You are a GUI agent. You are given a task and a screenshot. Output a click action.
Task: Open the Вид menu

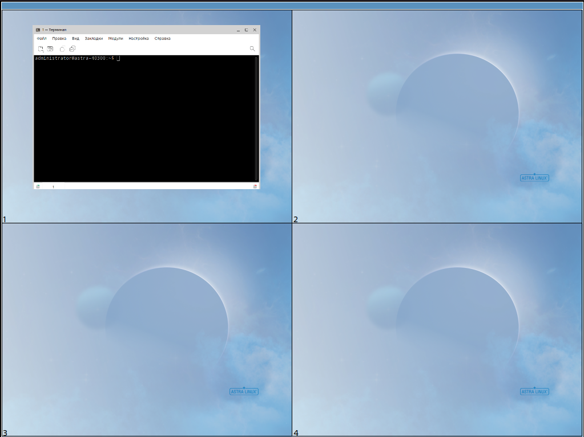point(75,39)
